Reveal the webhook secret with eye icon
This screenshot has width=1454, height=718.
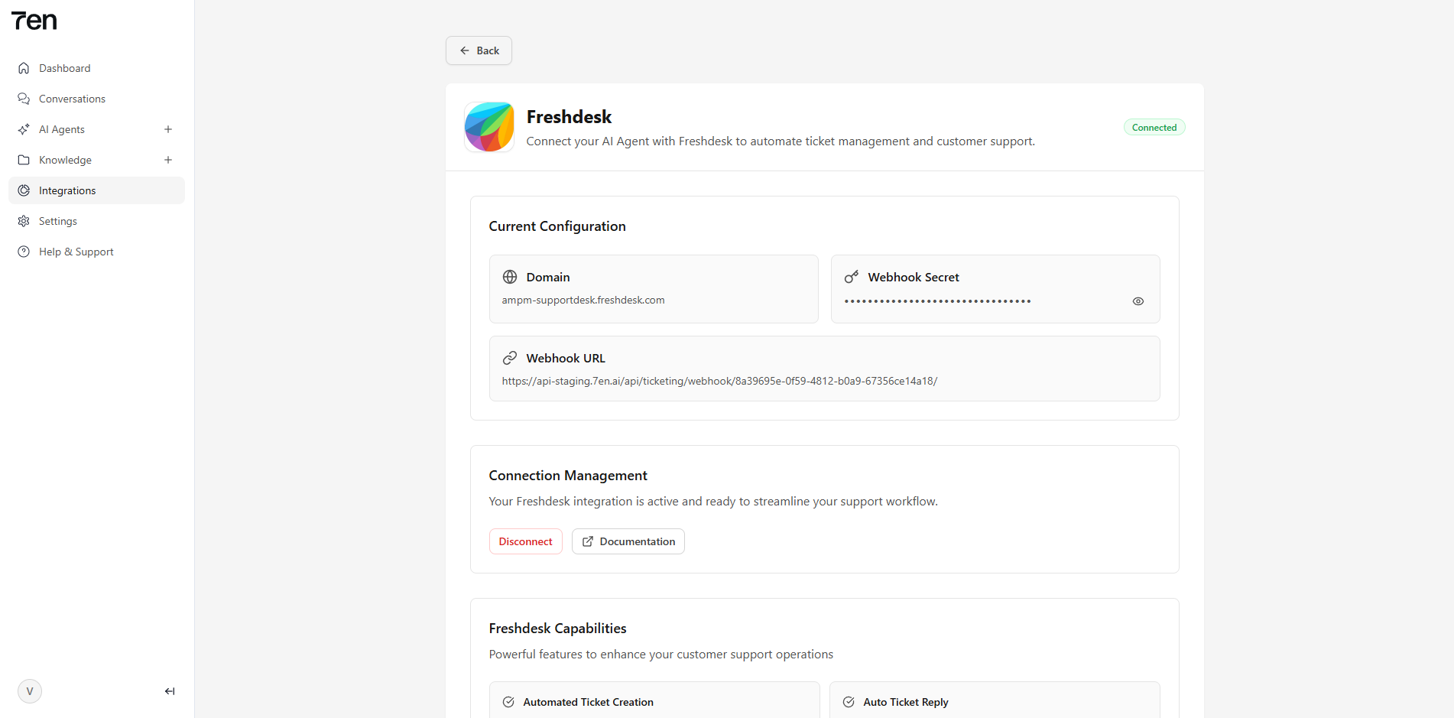pos(1138,301)
